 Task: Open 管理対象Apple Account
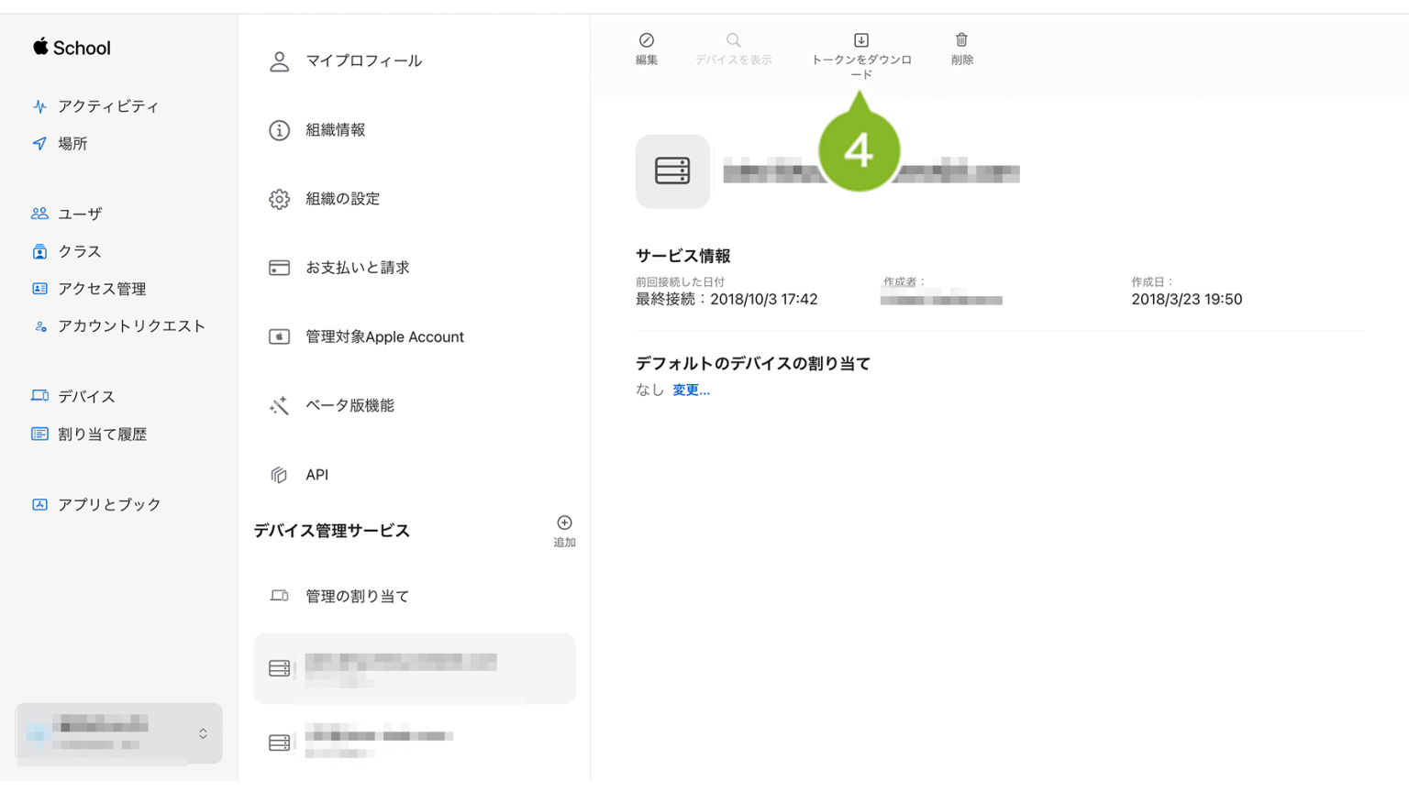coord(384,337)
